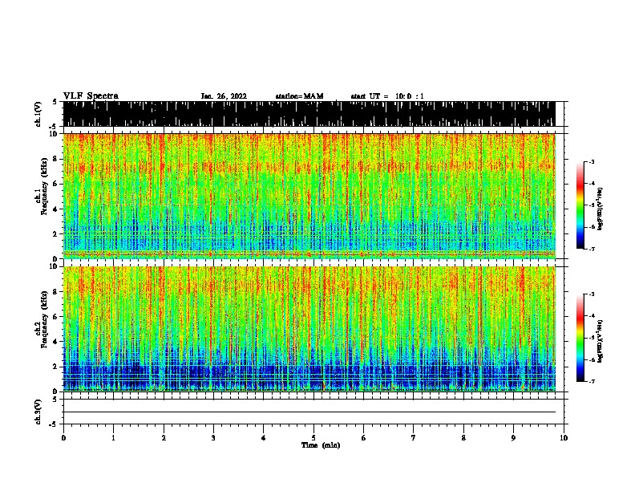Click the "8" kHz tick of ch.2 spectrogram

[56, 292]
